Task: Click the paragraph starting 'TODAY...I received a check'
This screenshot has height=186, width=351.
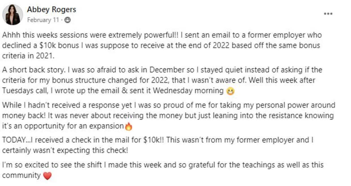Action: 158,145
